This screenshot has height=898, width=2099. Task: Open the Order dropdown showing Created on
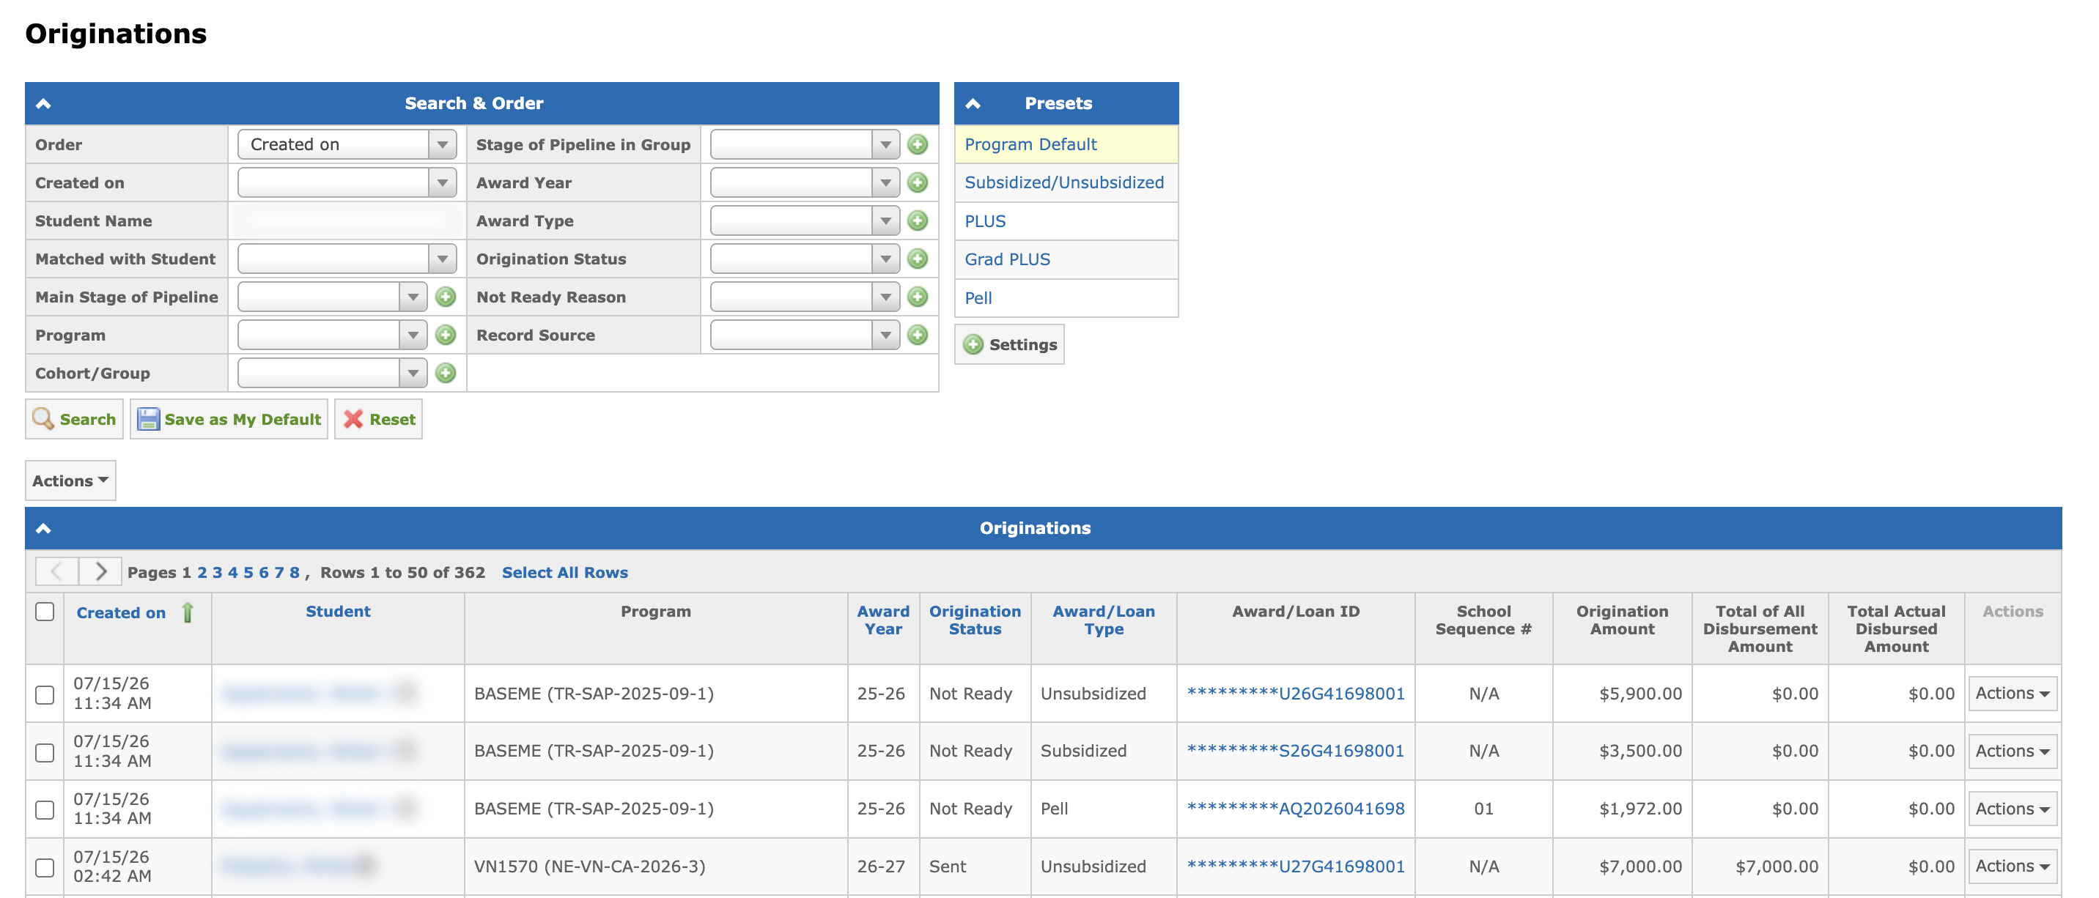[x=347, y=144]
